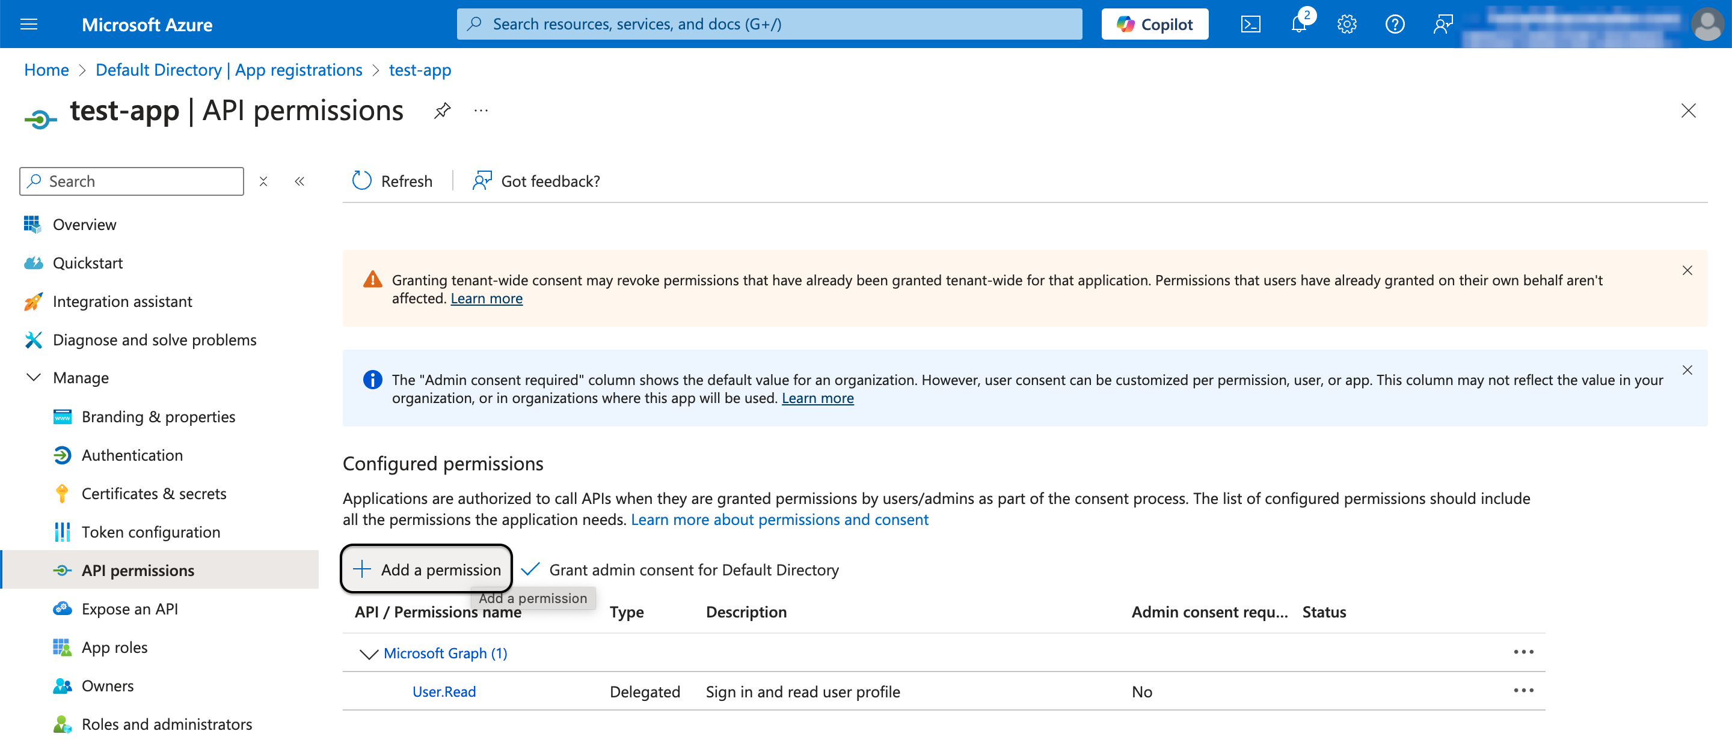Click the No admin consent cell

click(1141, 691)
